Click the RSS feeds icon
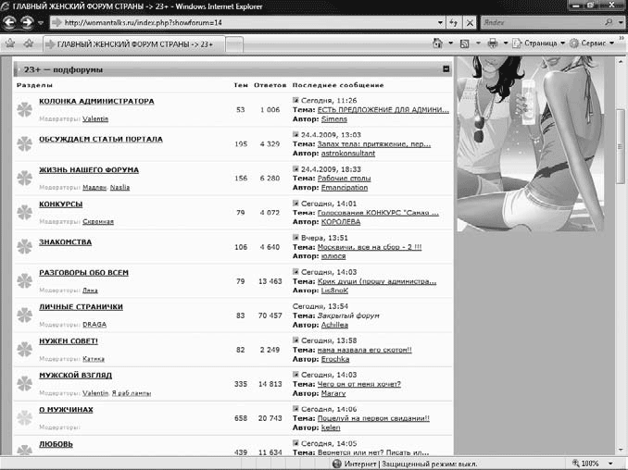Viewport: 628px width, 470px height. click(465, 43)
